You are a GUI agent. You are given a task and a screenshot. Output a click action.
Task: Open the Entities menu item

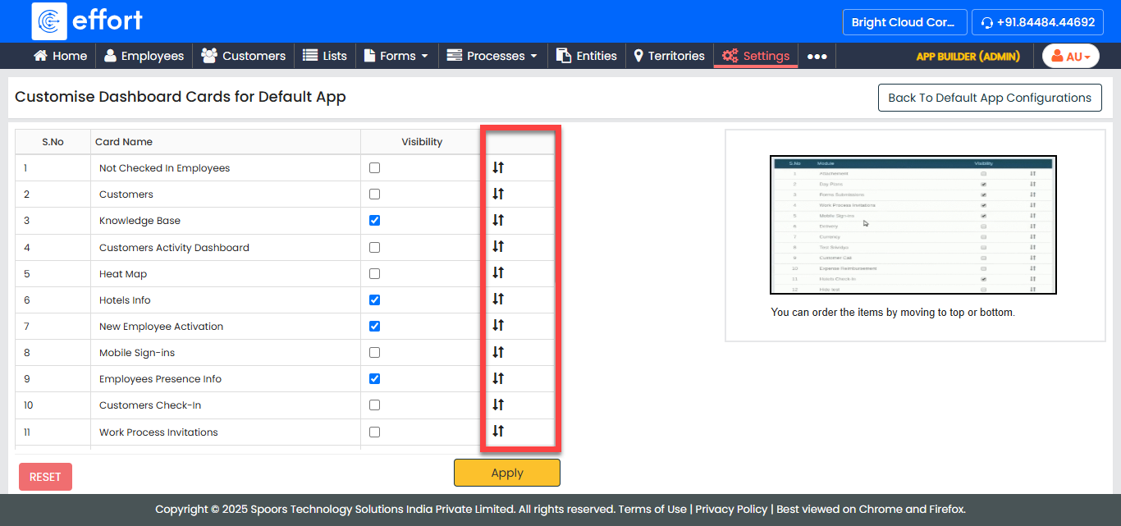587,56
